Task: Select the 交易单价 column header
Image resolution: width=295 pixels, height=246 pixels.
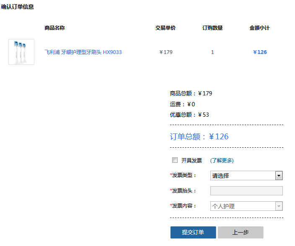Action: 166,28
